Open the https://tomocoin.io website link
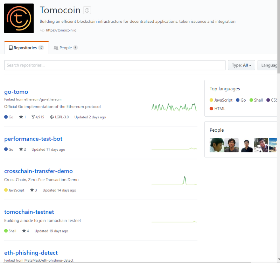 61,30
